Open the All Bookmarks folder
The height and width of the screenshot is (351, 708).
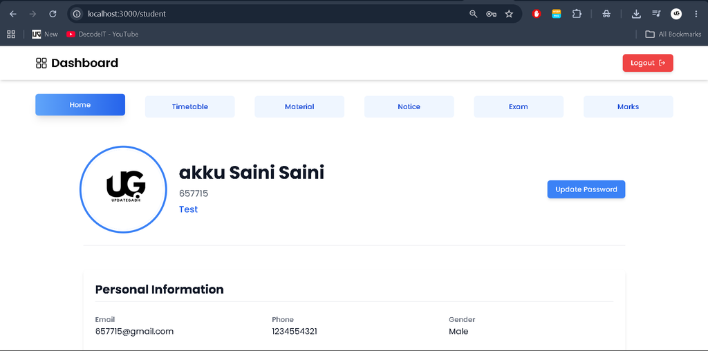click(673, 35)
